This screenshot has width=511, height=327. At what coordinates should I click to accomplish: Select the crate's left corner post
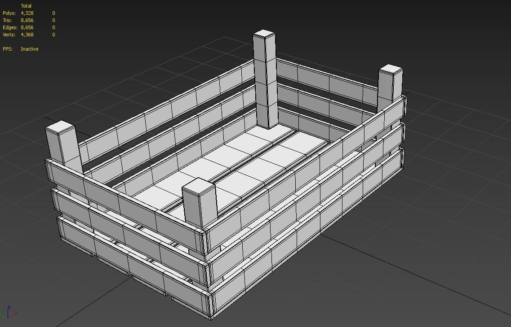point(63,147)
